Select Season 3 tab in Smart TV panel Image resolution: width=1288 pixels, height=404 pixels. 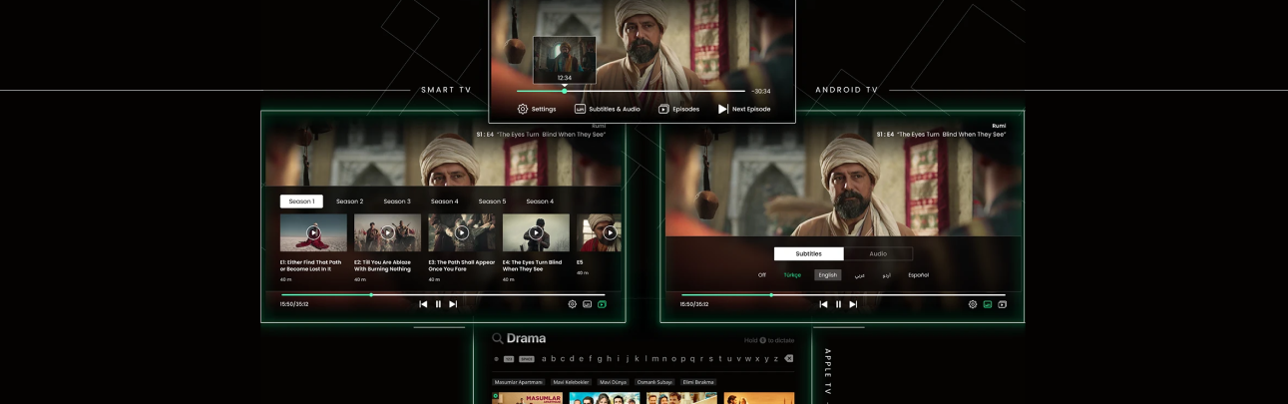[x=397, y=202]
